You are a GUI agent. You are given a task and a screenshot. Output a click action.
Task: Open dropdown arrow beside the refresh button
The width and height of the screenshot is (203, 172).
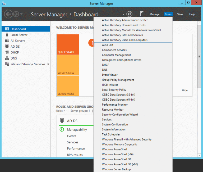(123, 14)
